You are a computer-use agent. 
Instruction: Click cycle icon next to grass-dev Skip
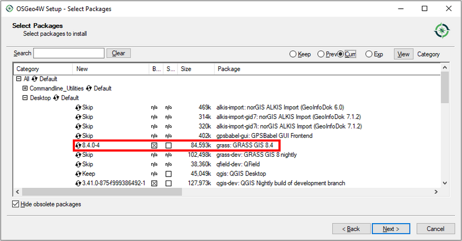[x=79, y=155]
